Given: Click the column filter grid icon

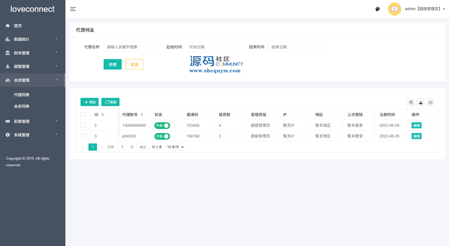Looking at the screenshot, I should [411, 102].
